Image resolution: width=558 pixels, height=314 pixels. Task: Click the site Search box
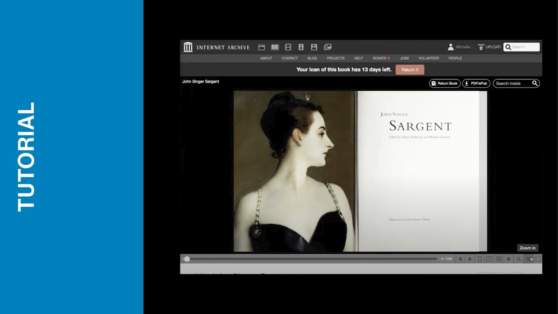(x=521, y=47)
